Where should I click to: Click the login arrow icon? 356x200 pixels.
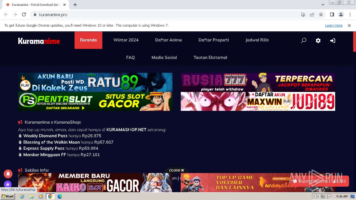click(x=332, y=41)
